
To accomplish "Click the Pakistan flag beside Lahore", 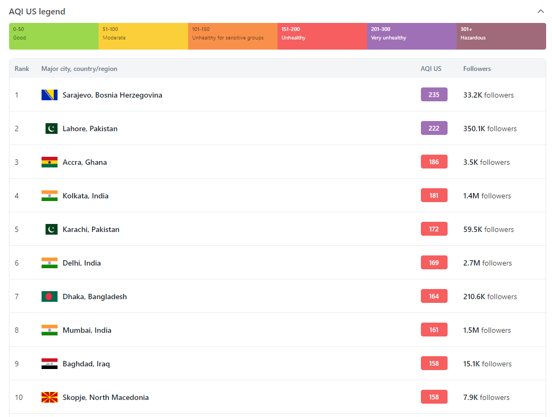I will coord(51,129).
